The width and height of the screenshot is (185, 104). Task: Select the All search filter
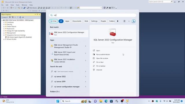pyautogui.click(x=61, y=21)
